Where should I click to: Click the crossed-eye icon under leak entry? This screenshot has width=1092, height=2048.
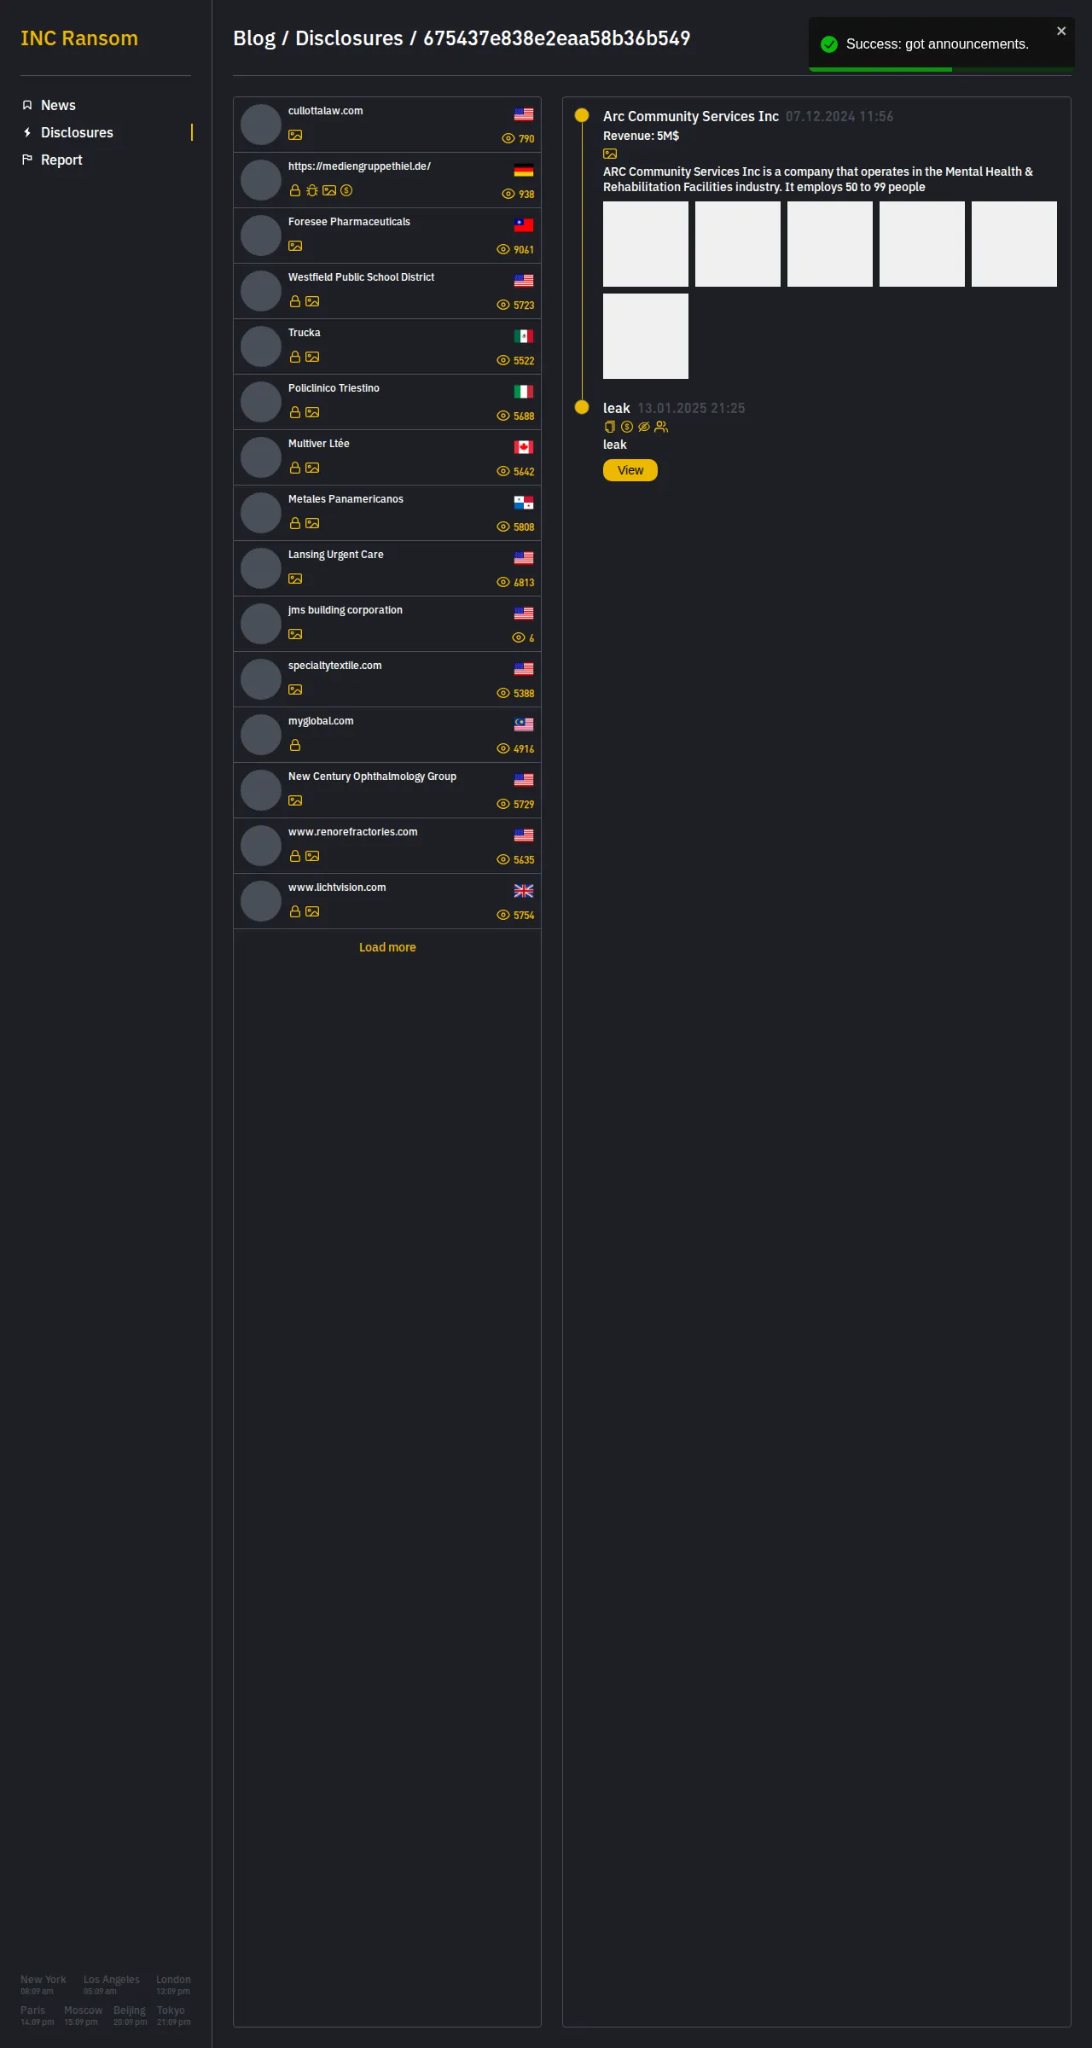tap(644, 427)
